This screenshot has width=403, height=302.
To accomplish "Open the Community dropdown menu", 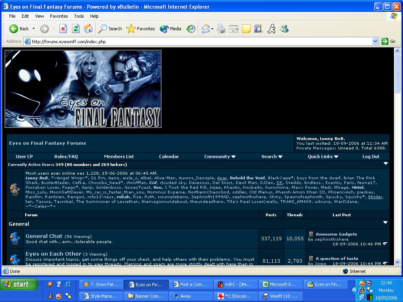I will tap(220, 157).
